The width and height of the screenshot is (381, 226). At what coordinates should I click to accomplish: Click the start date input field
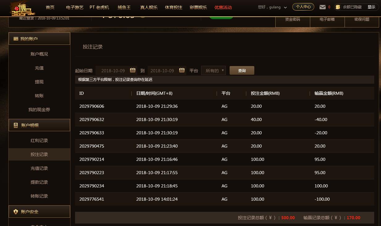click(113, 70)
